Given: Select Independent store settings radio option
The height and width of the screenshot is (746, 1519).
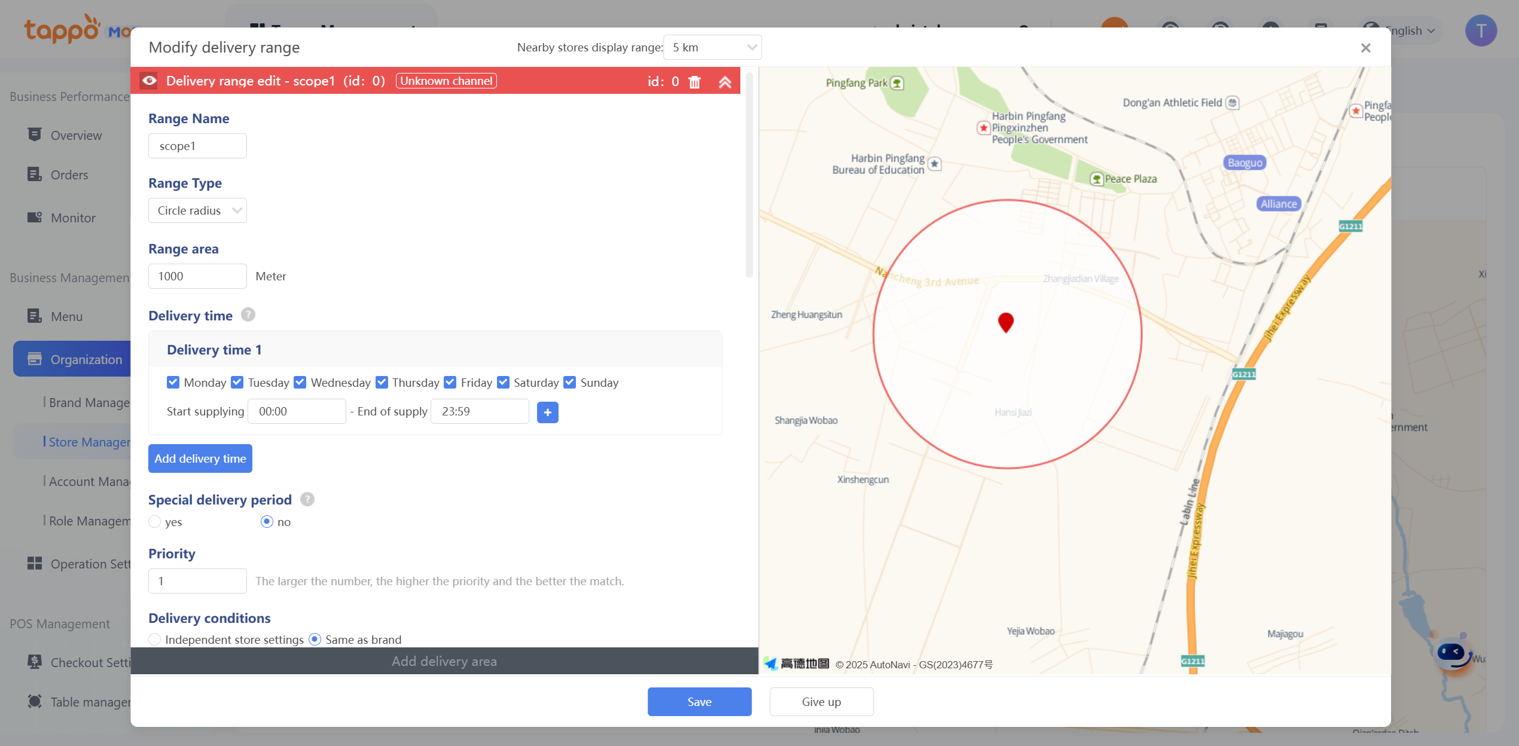Looking at the screenshot, I should (155, 640).
